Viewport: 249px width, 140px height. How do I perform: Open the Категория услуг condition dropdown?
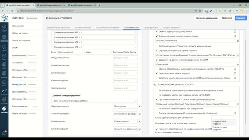70,52
